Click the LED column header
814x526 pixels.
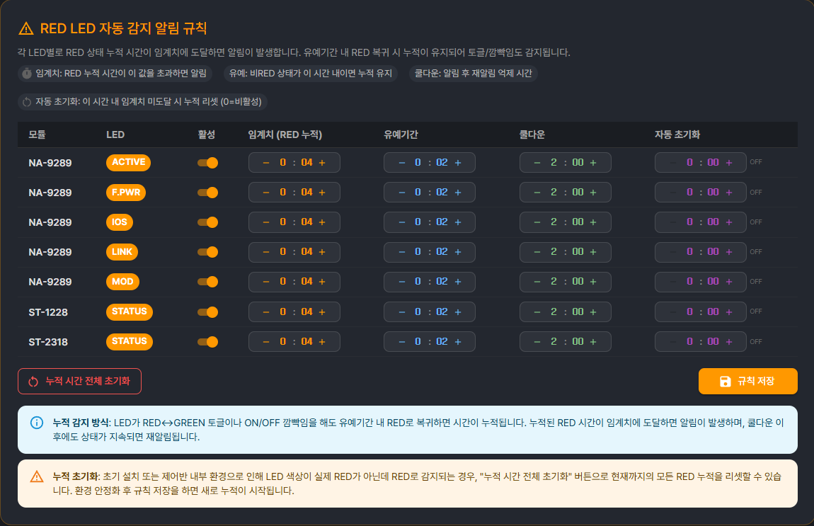[x=115, y=135]
